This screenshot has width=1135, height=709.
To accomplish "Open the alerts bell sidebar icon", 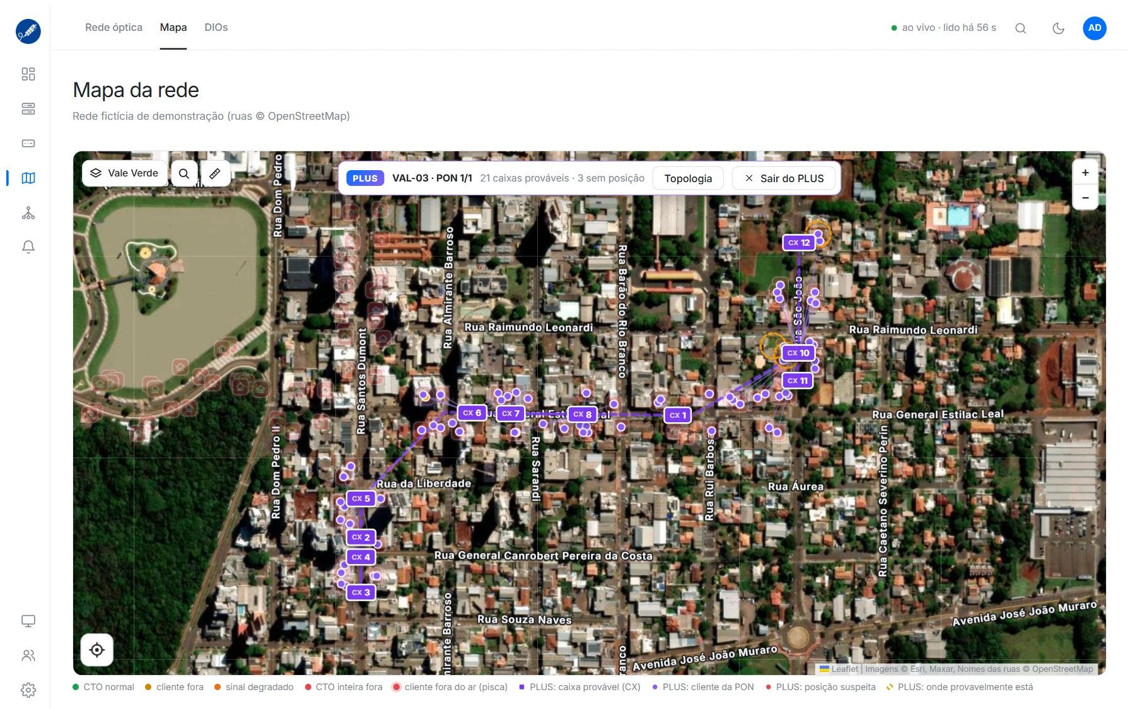I will (28, 247).
